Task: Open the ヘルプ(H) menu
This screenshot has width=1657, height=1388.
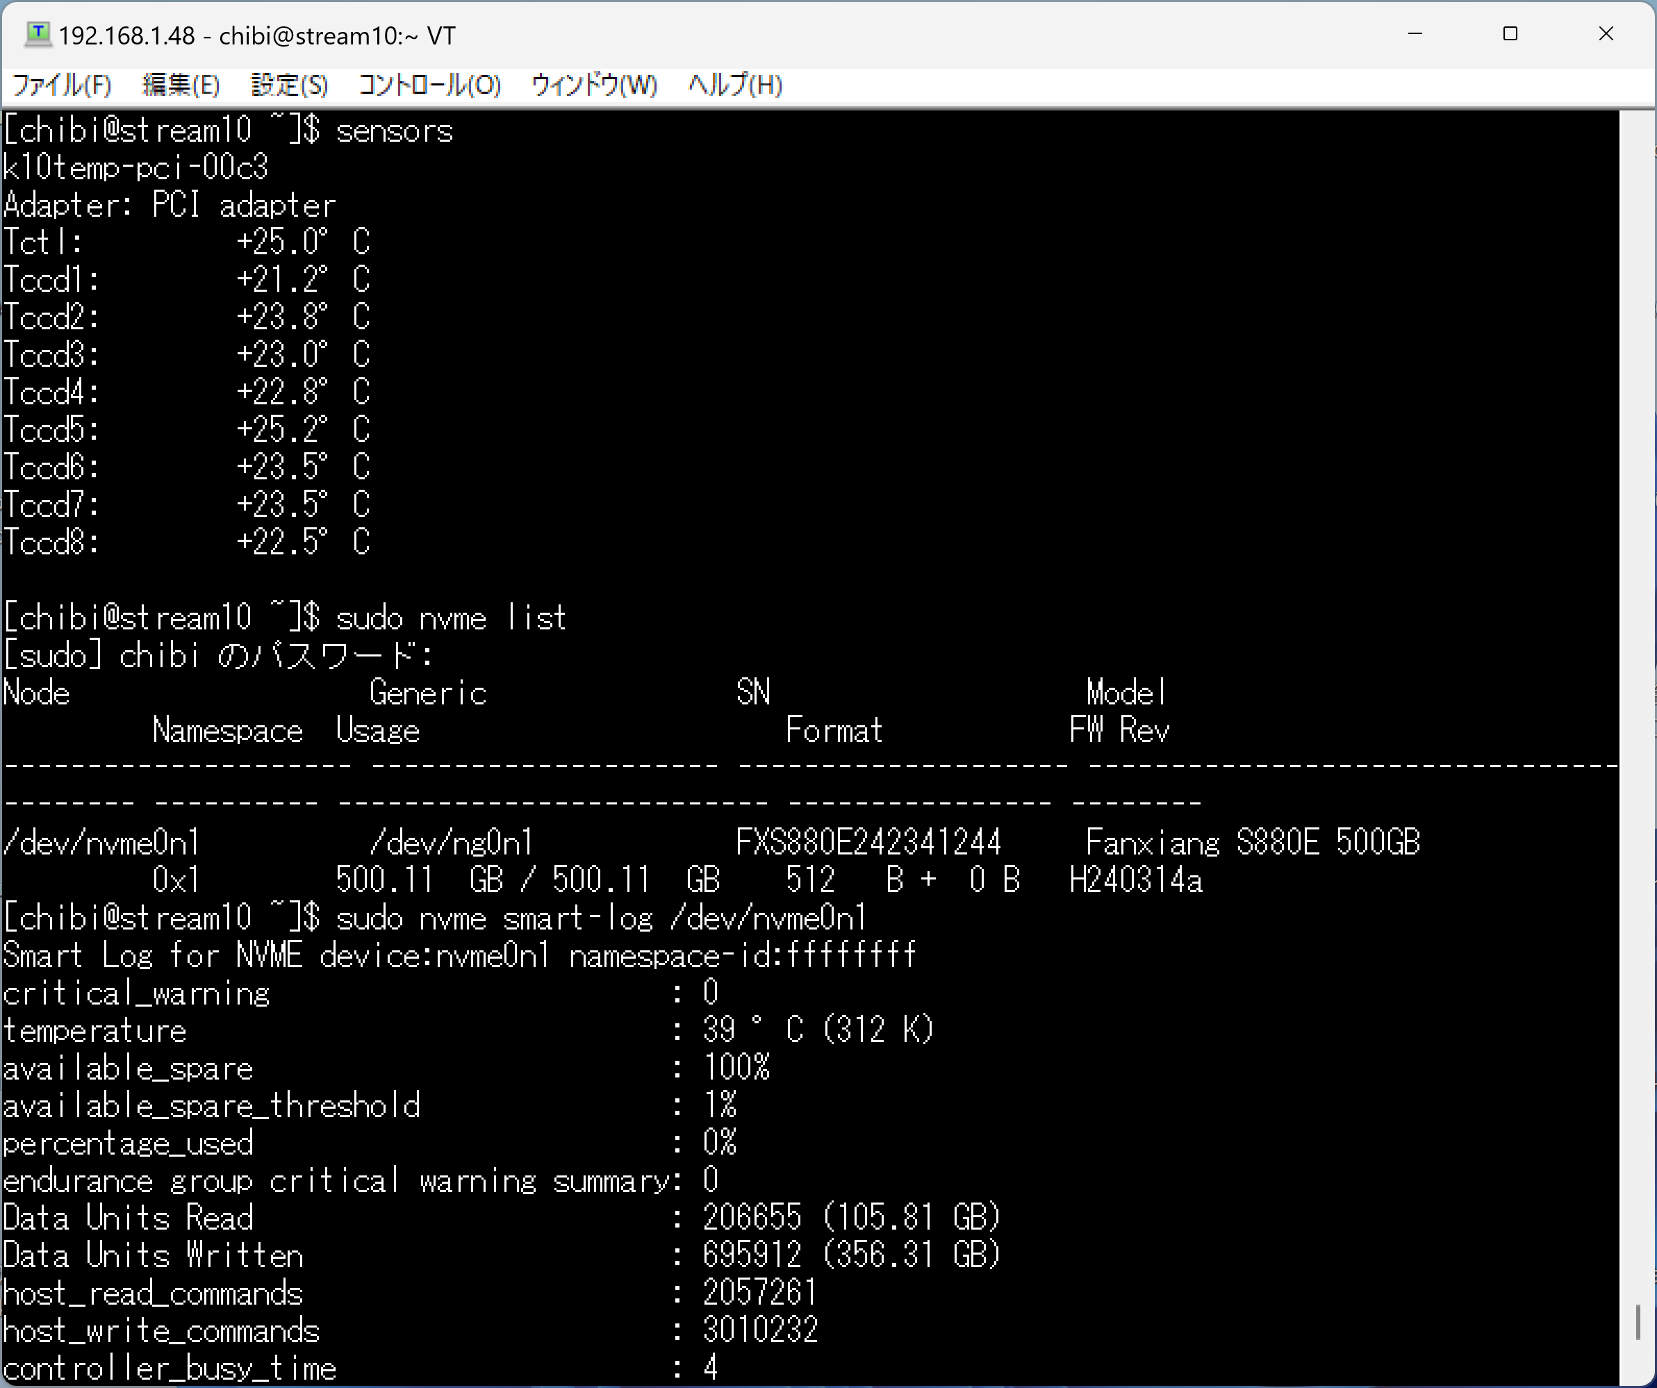Action: [x=734, y=85]
